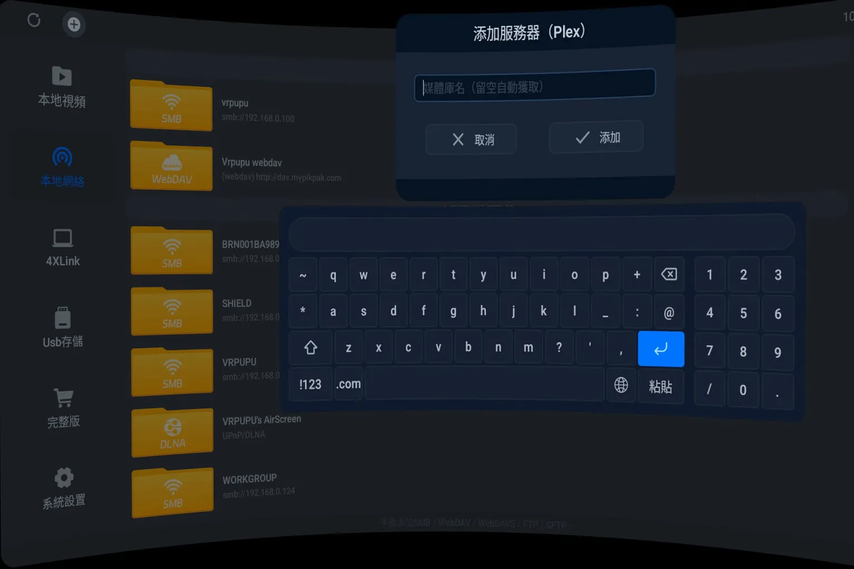This screenshot has height=569, width=854.
Task: Open the Usb存儲 storage section
Action: 63,327
